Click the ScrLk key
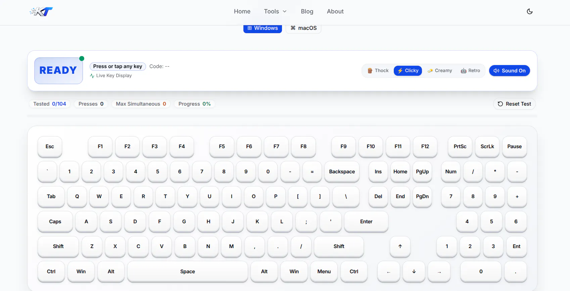This screenshot has height=291, width=570. point(487,147)
